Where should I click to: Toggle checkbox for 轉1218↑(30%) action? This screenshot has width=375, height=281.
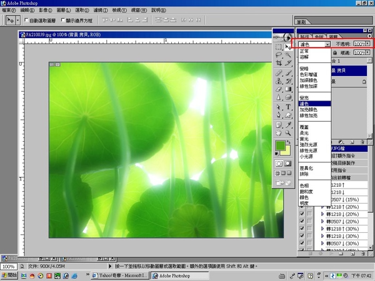coord(302,229)
